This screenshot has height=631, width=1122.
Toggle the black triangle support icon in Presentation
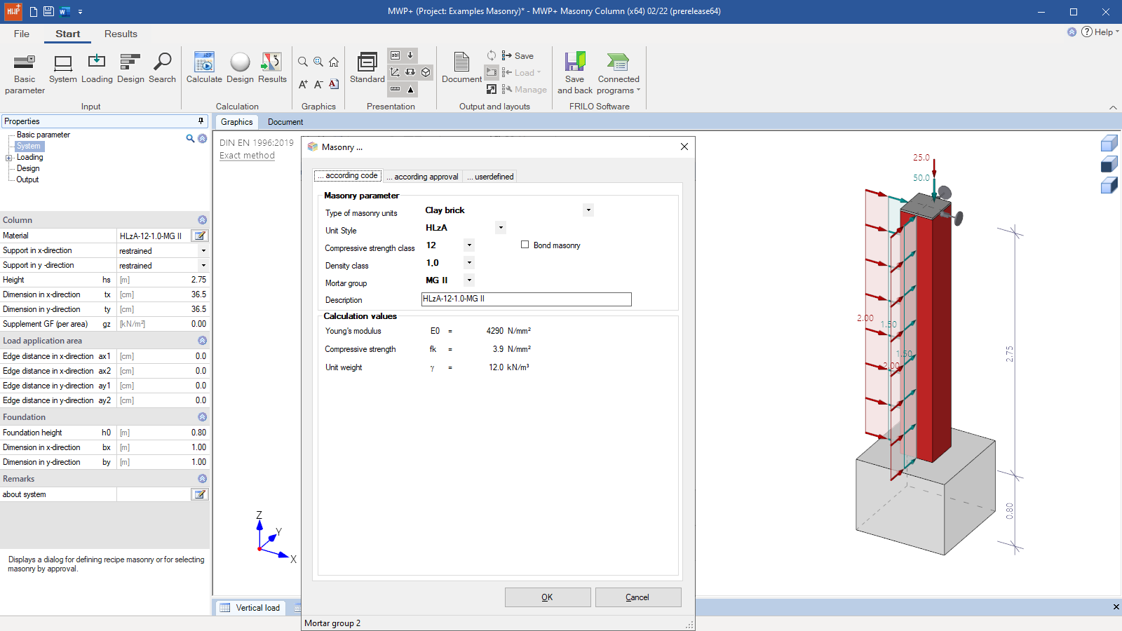coord(411,89)
